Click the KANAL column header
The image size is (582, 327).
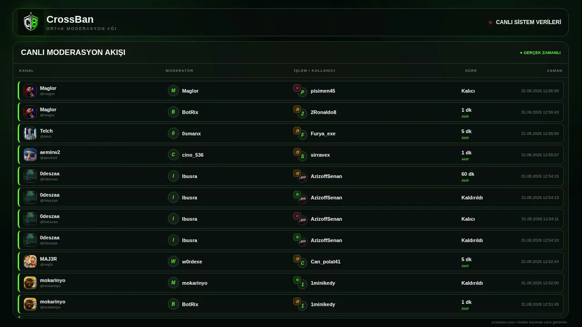point(26,71)
